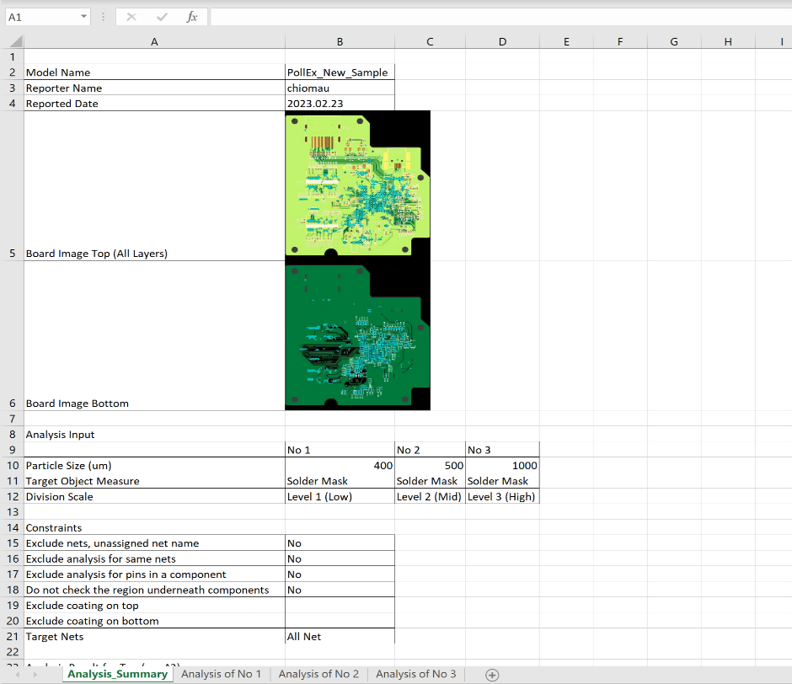The width and height of the screenshot is (792, 684).
Task: Select the Board Image Bottom picture
Action: (357, 337)
